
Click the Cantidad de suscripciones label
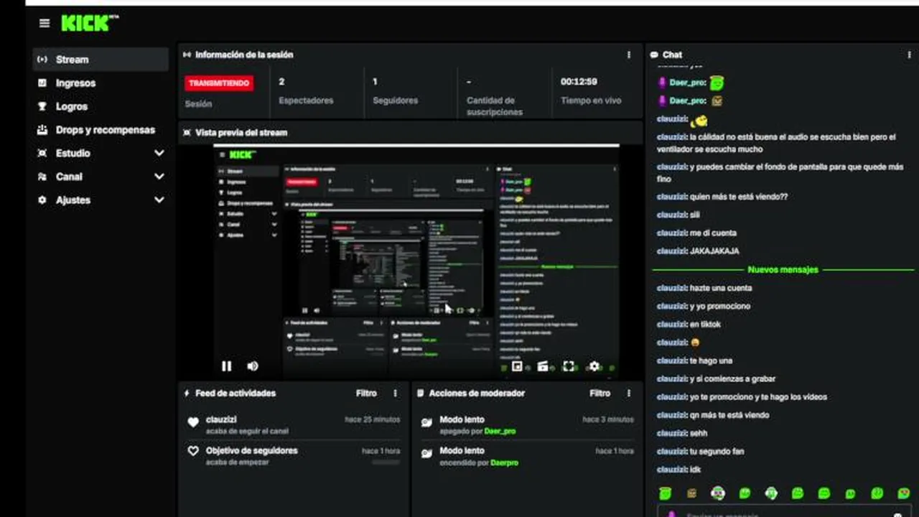tap(495, 106)
